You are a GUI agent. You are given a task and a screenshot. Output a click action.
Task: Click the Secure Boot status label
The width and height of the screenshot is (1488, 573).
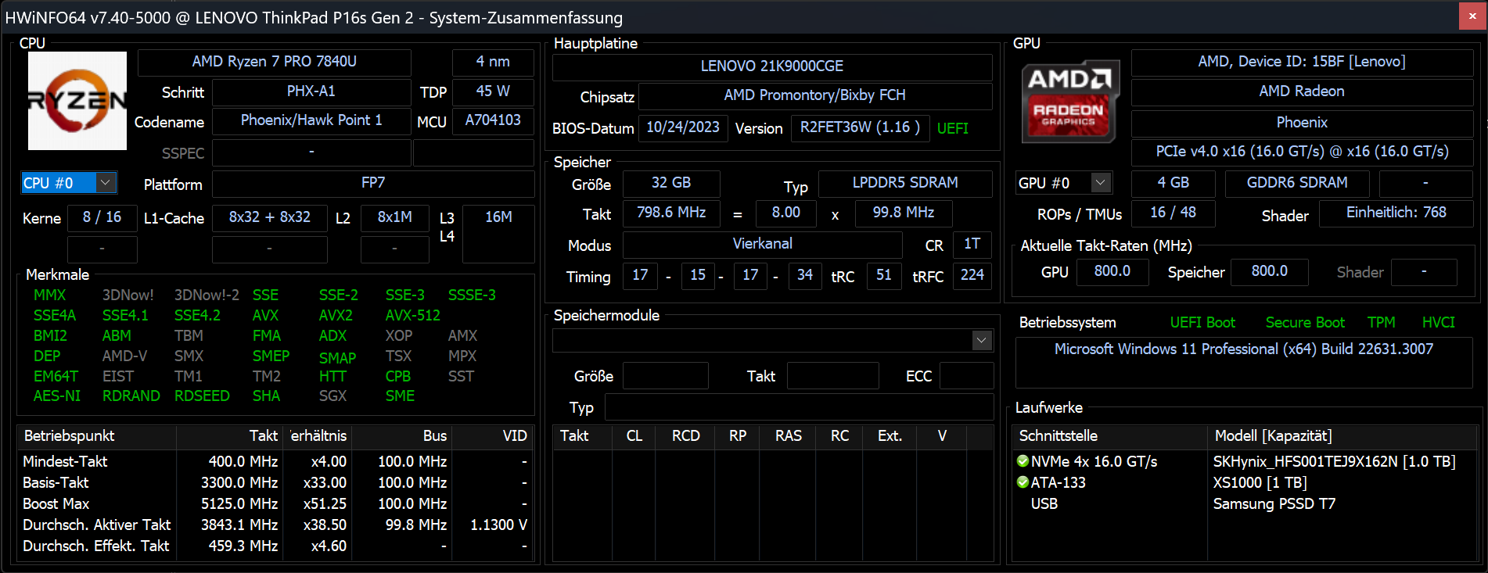[x=1305, y=323]
